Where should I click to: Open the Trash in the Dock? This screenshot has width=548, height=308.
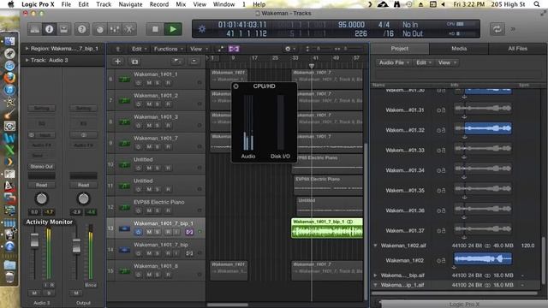click(x=9, y=277)
